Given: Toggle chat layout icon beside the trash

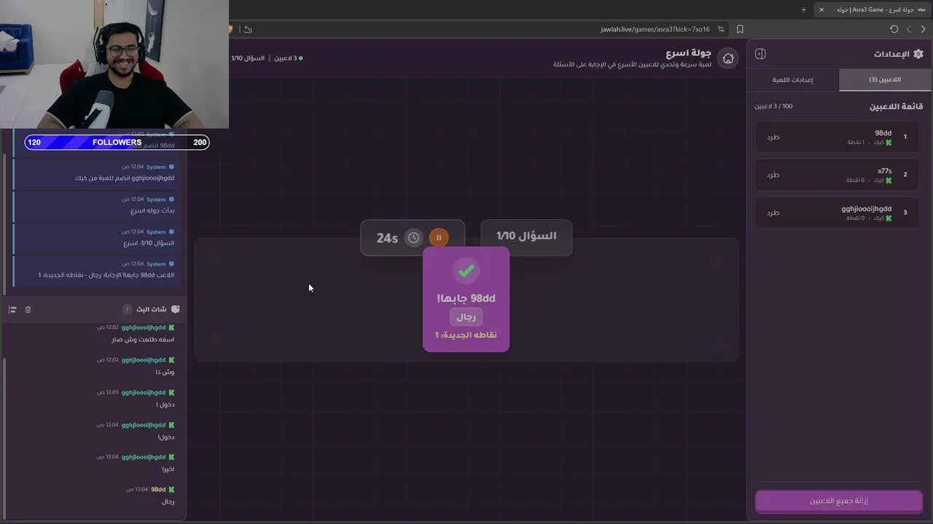Looking at the screenshot, I should (12, 309).
